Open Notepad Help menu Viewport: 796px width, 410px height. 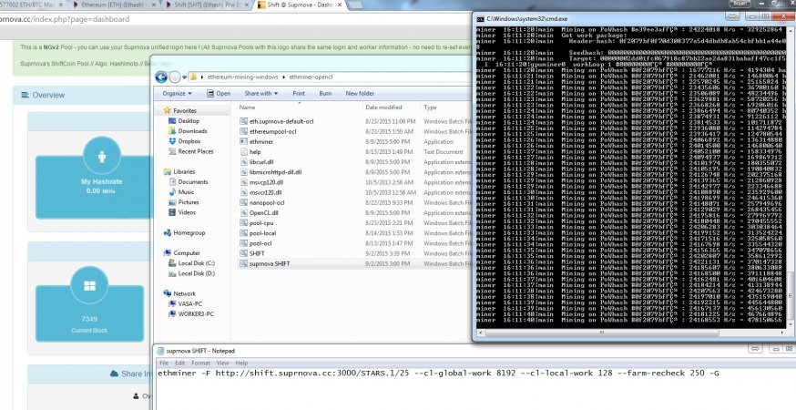[241, 364]
